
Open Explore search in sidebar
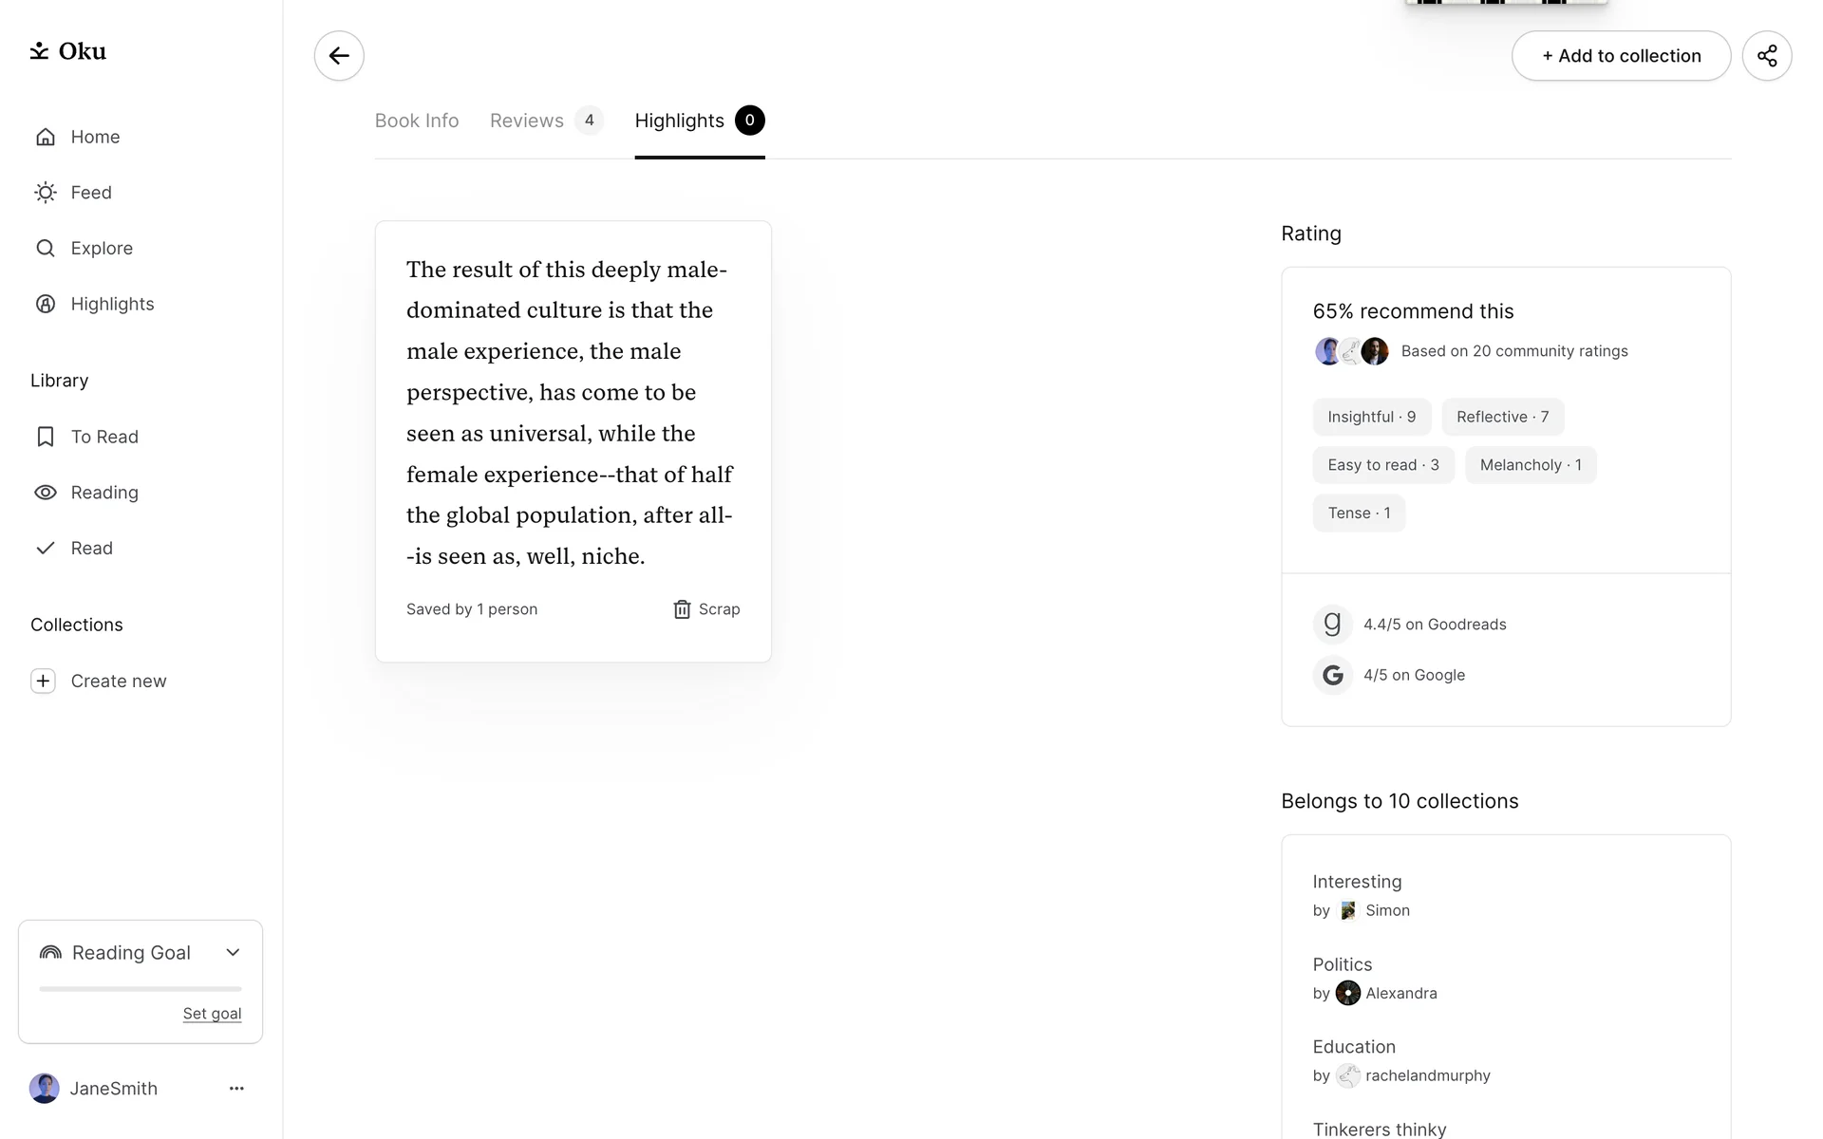pos(101,248)
